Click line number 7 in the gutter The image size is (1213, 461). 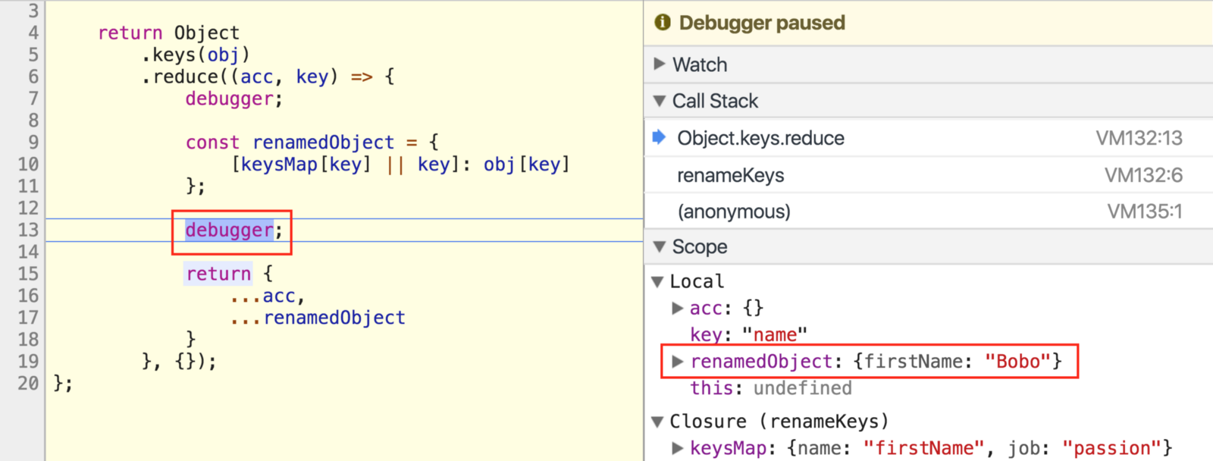click(33, 99)
